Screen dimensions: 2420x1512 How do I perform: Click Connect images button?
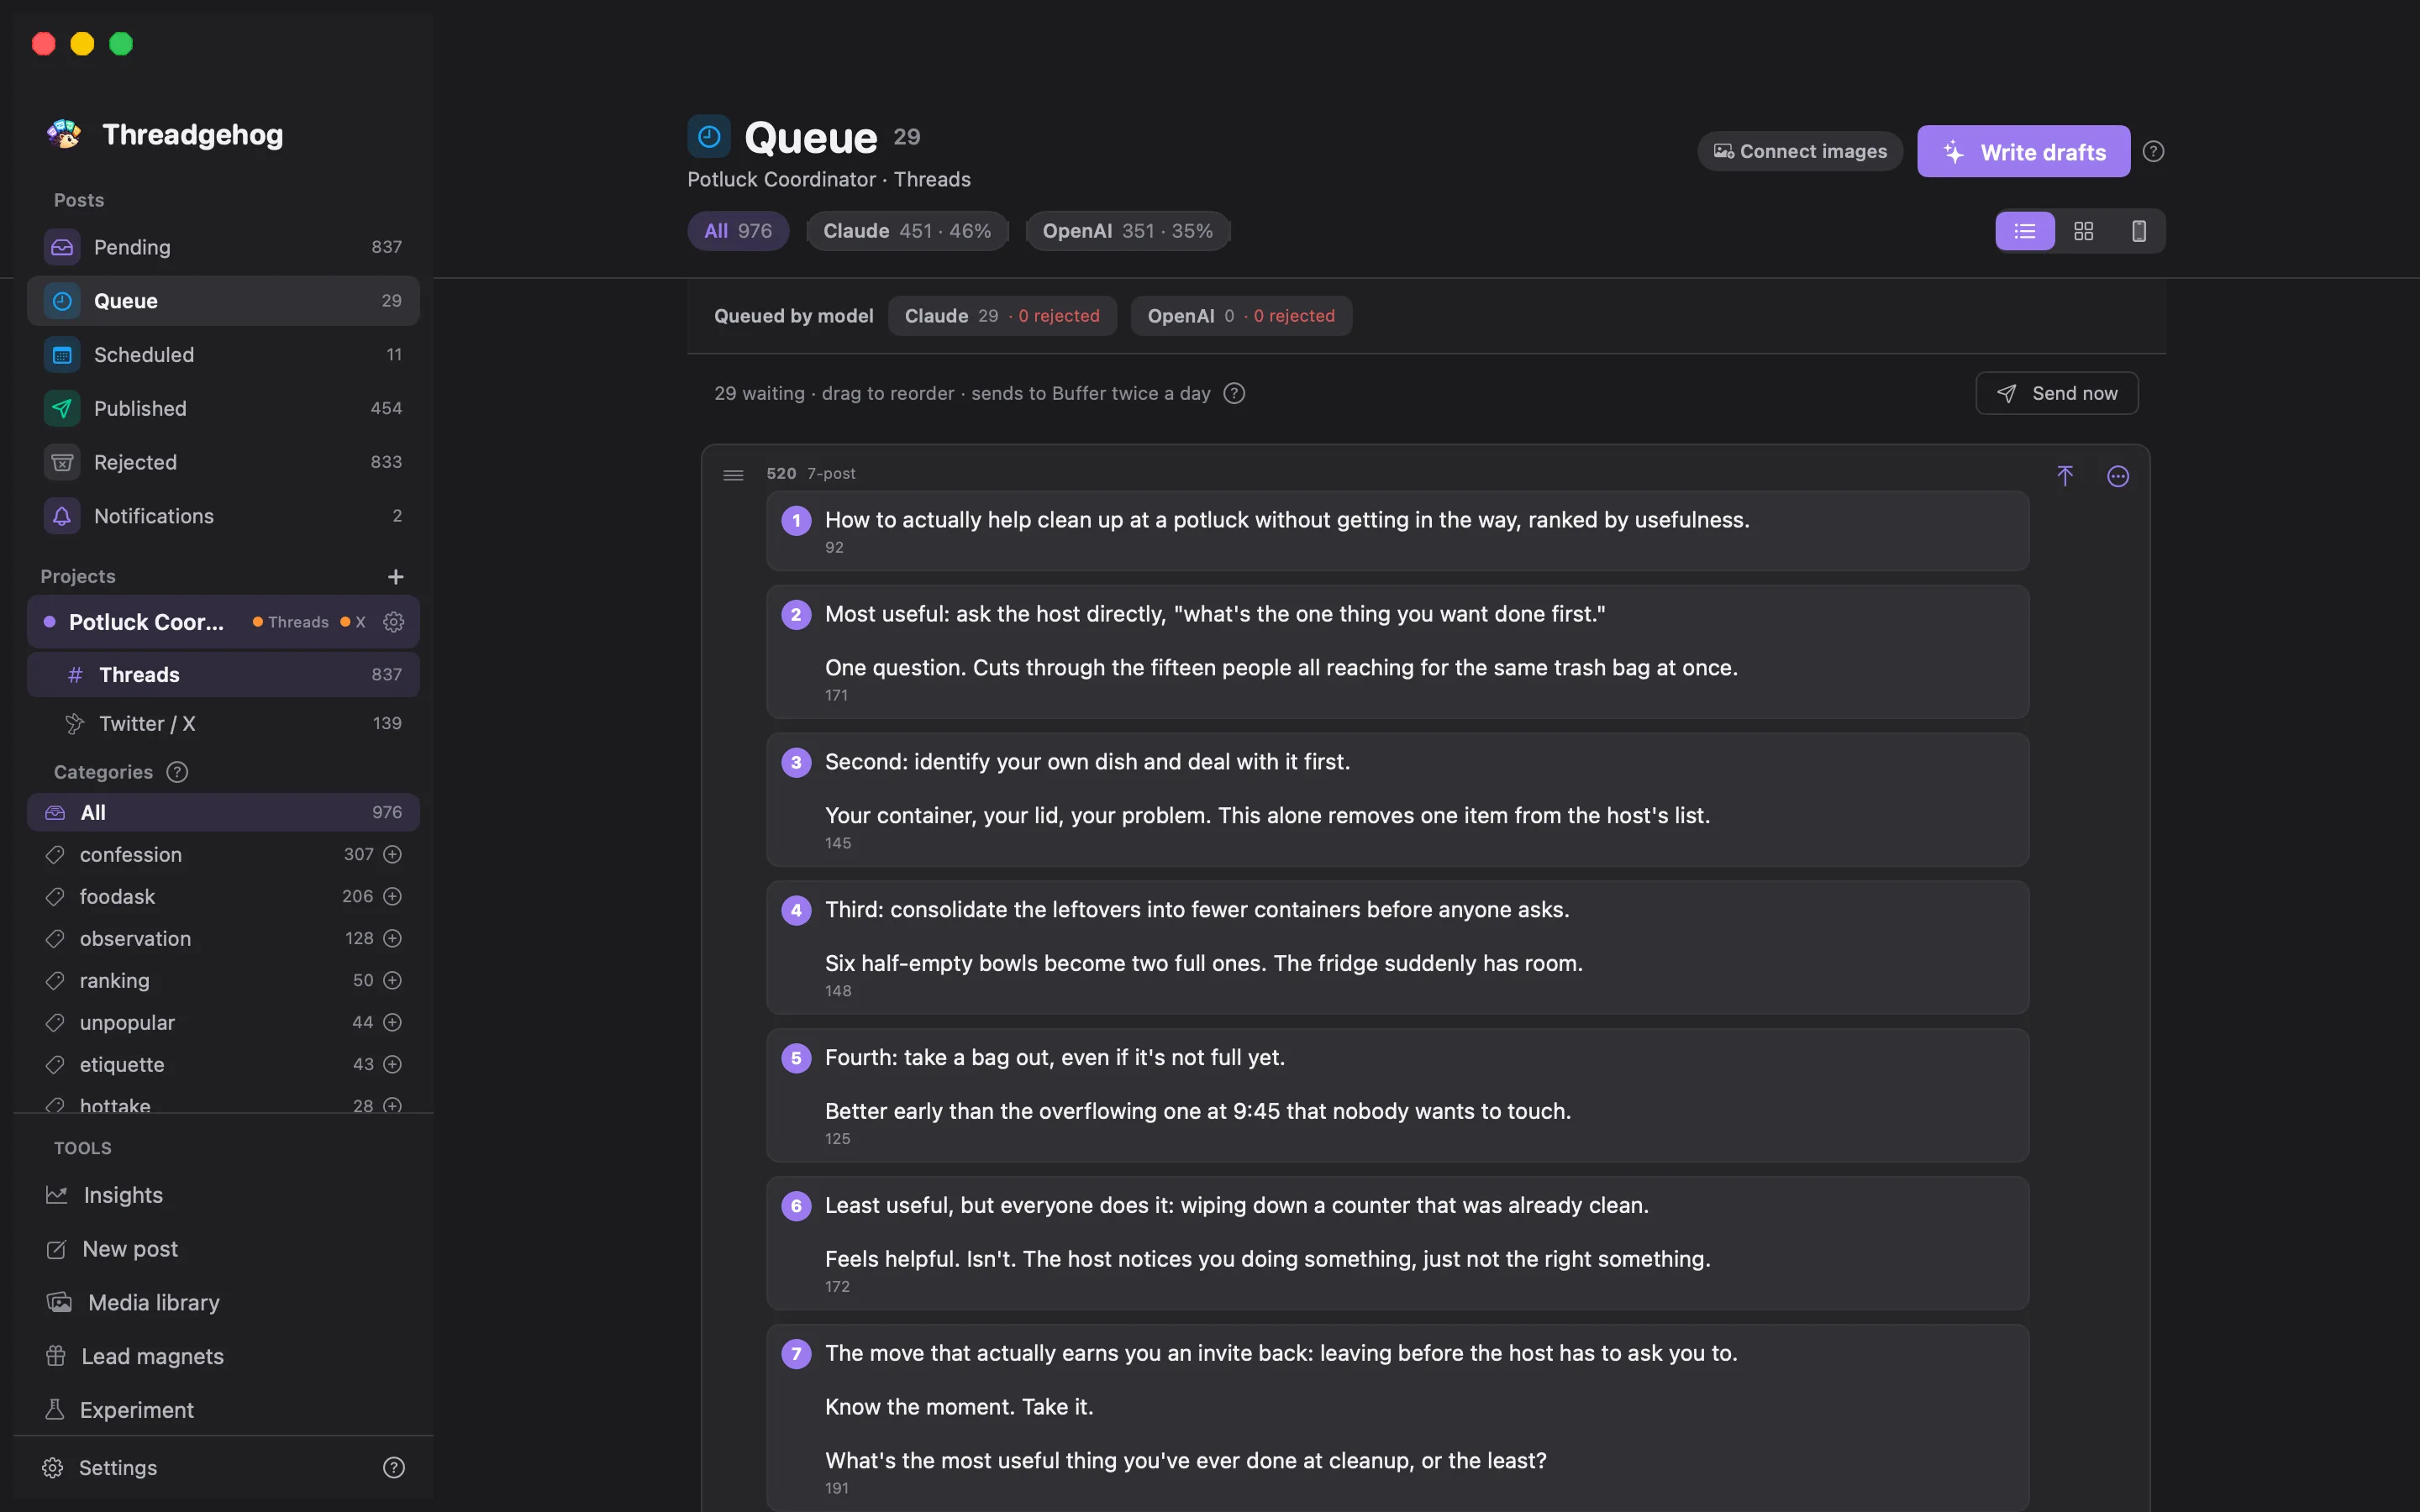tap(1800, 151)
